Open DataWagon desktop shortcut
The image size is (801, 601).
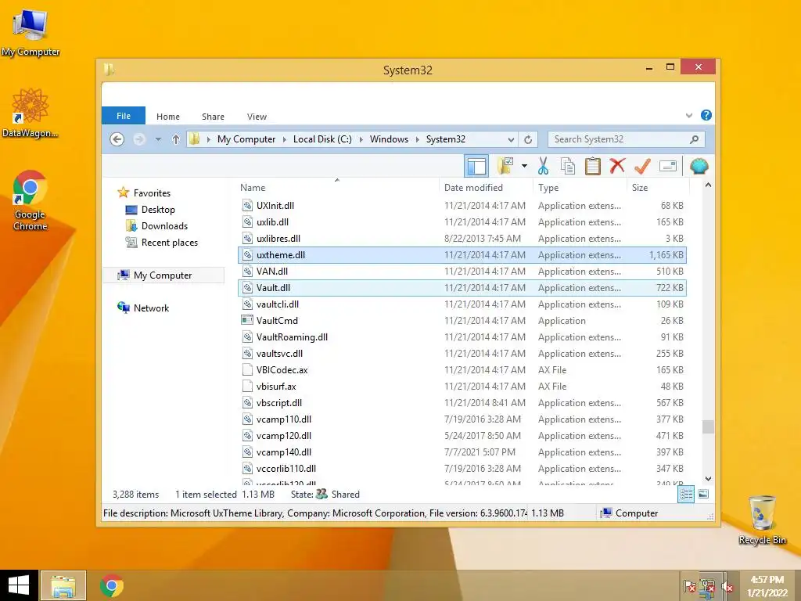(31, 113)
